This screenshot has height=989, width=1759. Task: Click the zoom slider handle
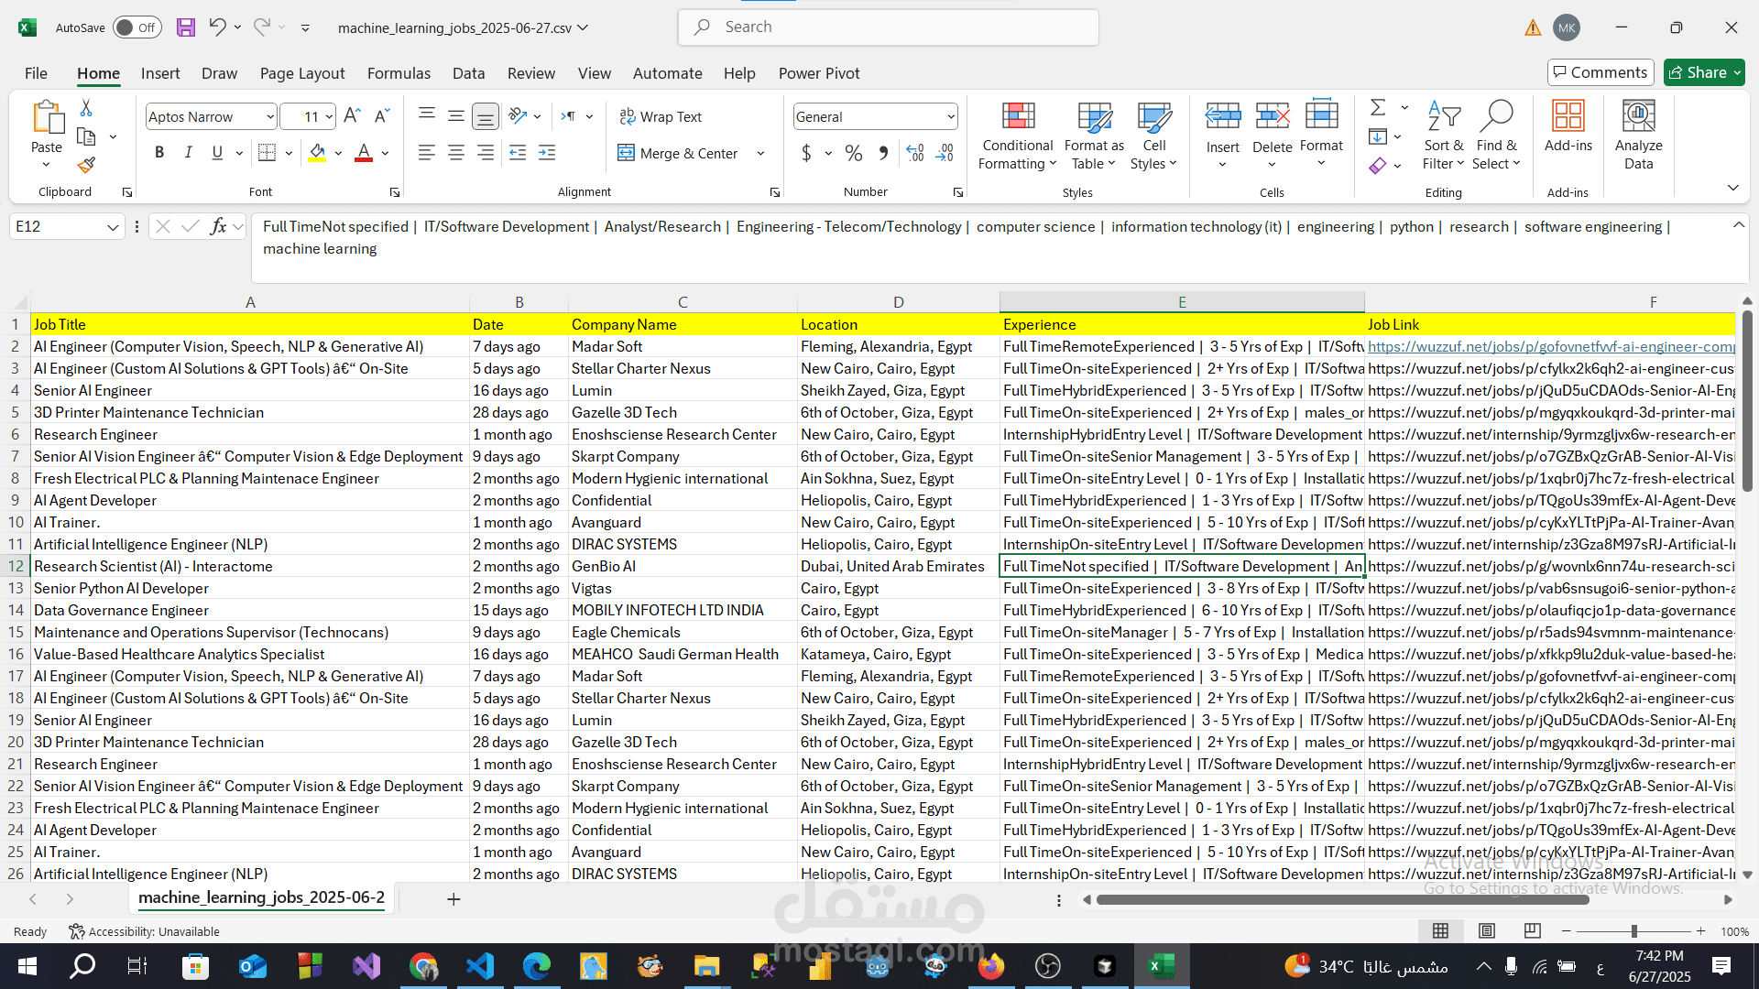point(1633,931)
